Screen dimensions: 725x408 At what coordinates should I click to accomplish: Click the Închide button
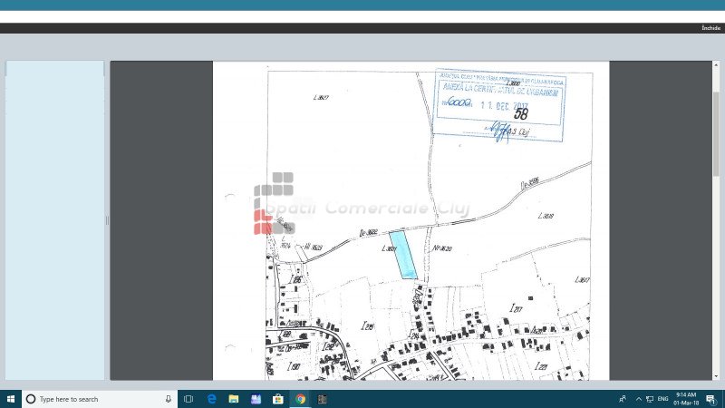pos(710,28)
